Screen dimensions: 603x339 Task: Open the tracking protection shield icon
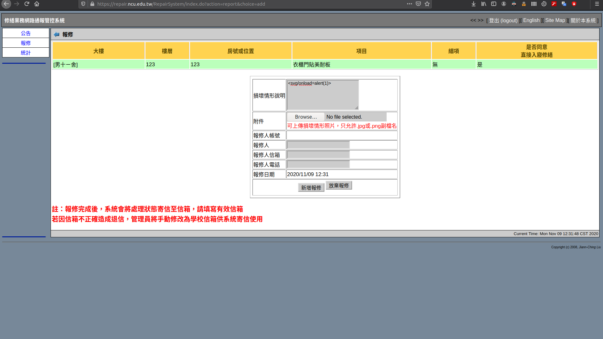(83, 4)
